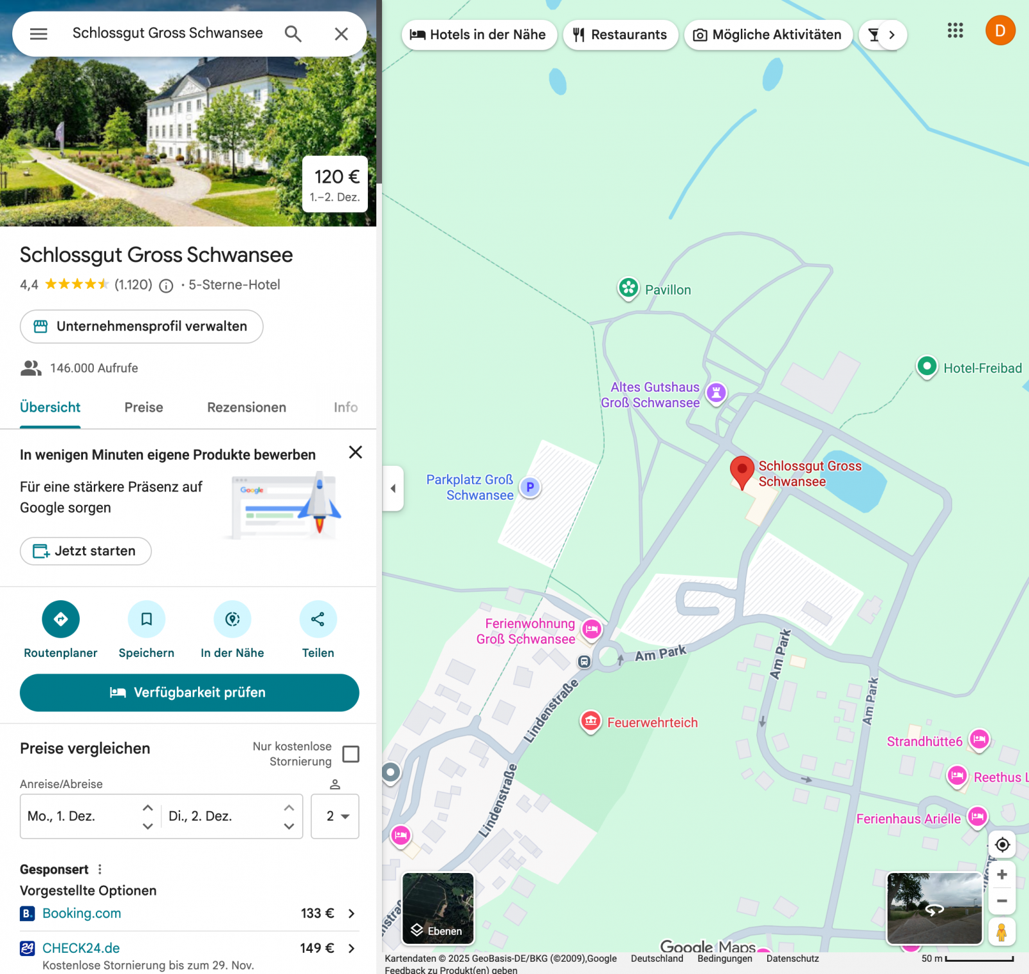This screenshot has height=974, width=1029.
Task: Collapse the side panel
Action: pos(393,488)
